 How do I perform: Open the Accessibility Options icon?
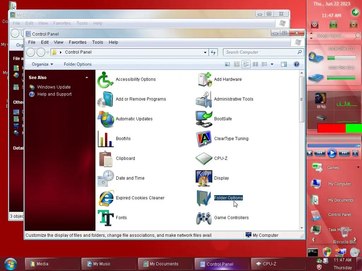(105, 79)
